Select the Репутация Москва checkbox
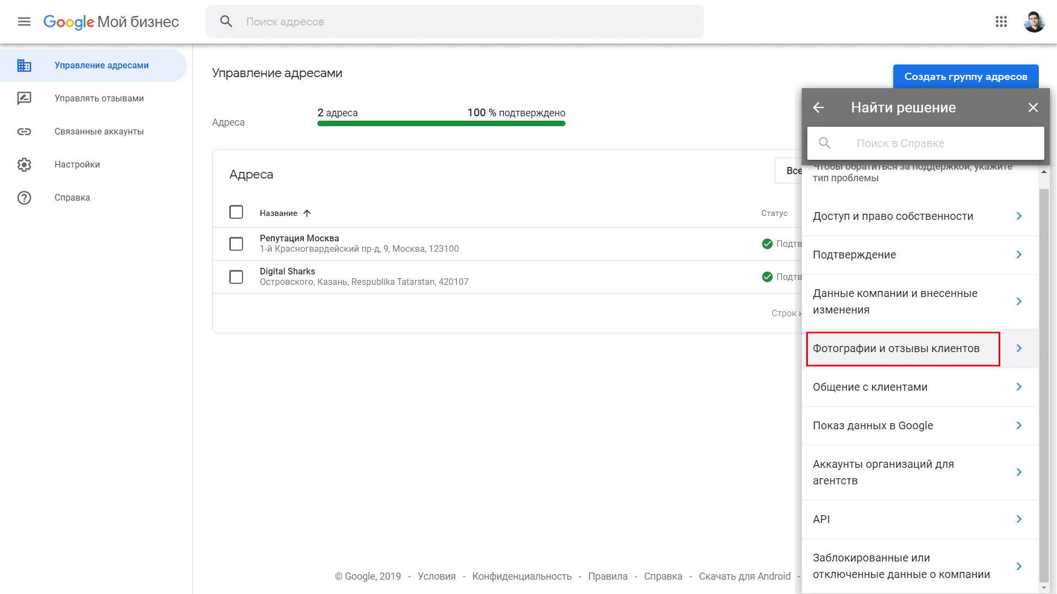1057x594 pixels. coord(236,244)
